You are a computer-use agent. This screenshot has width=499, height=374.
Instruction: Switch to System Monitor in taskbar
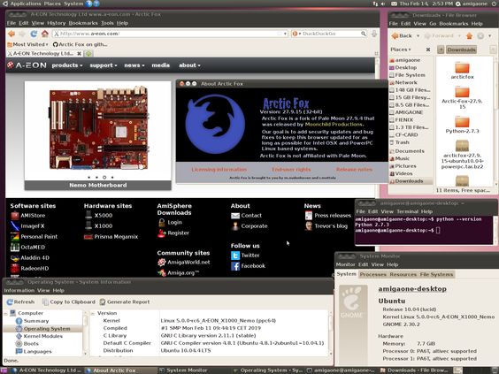click(x=187, y=370)
